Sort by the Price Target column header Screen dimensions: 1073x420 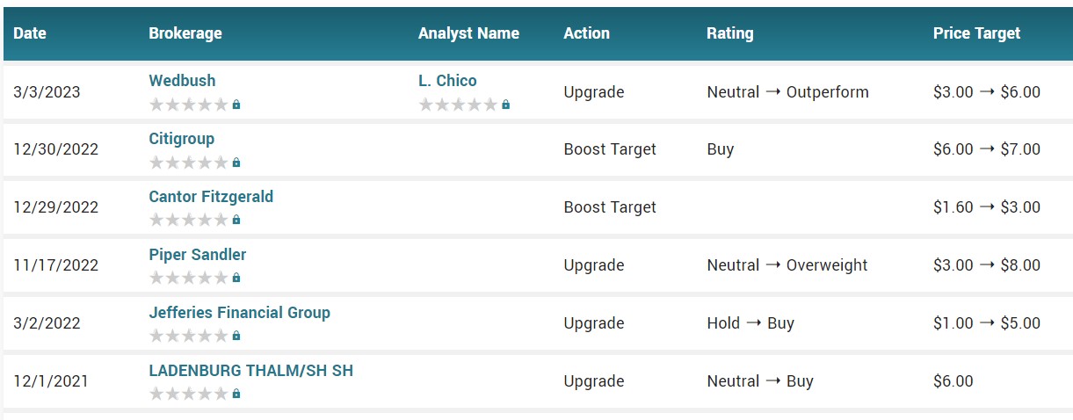pyautogui.click(x=976, y=33)
